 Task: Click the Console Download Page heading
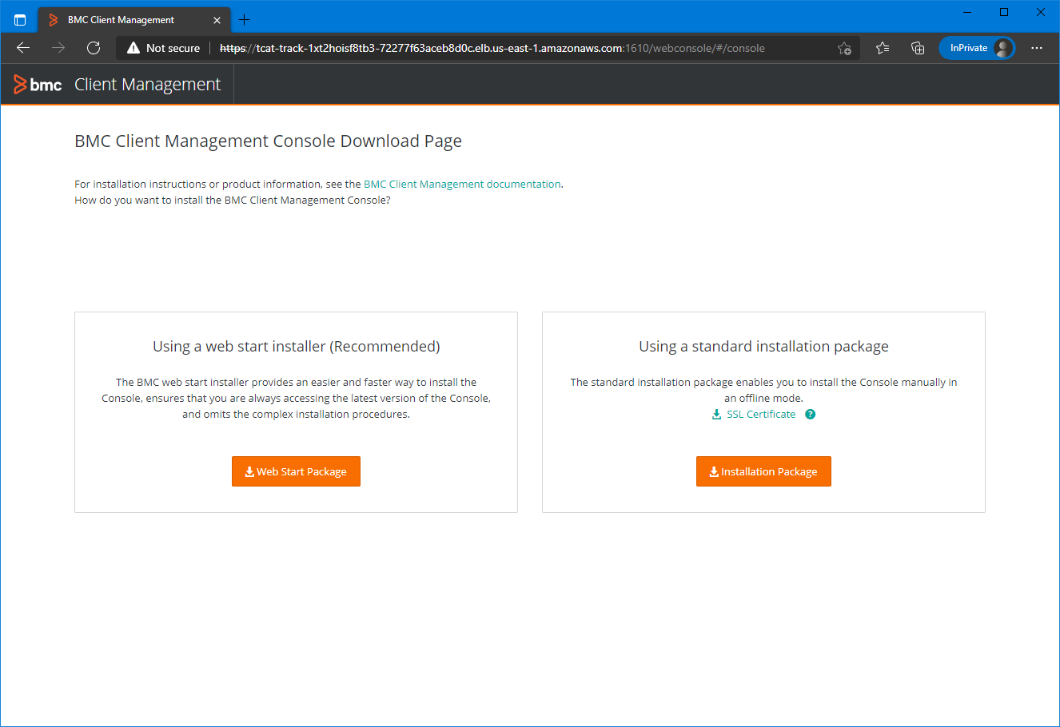click(268, 141)
